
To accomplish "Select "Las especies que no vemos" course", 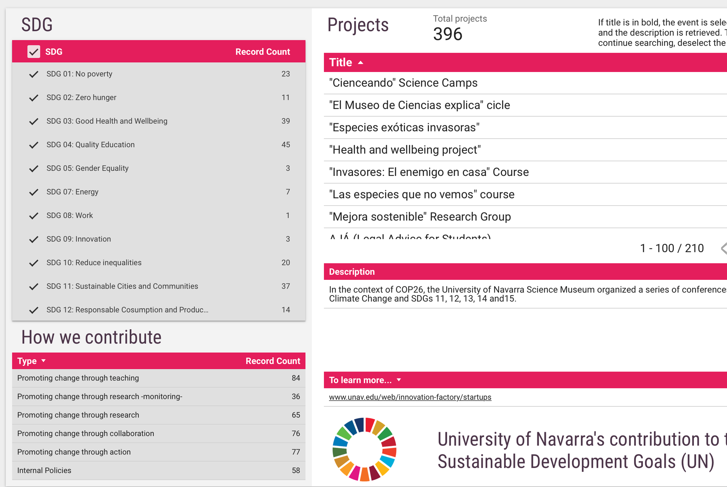I will (422, 194).
